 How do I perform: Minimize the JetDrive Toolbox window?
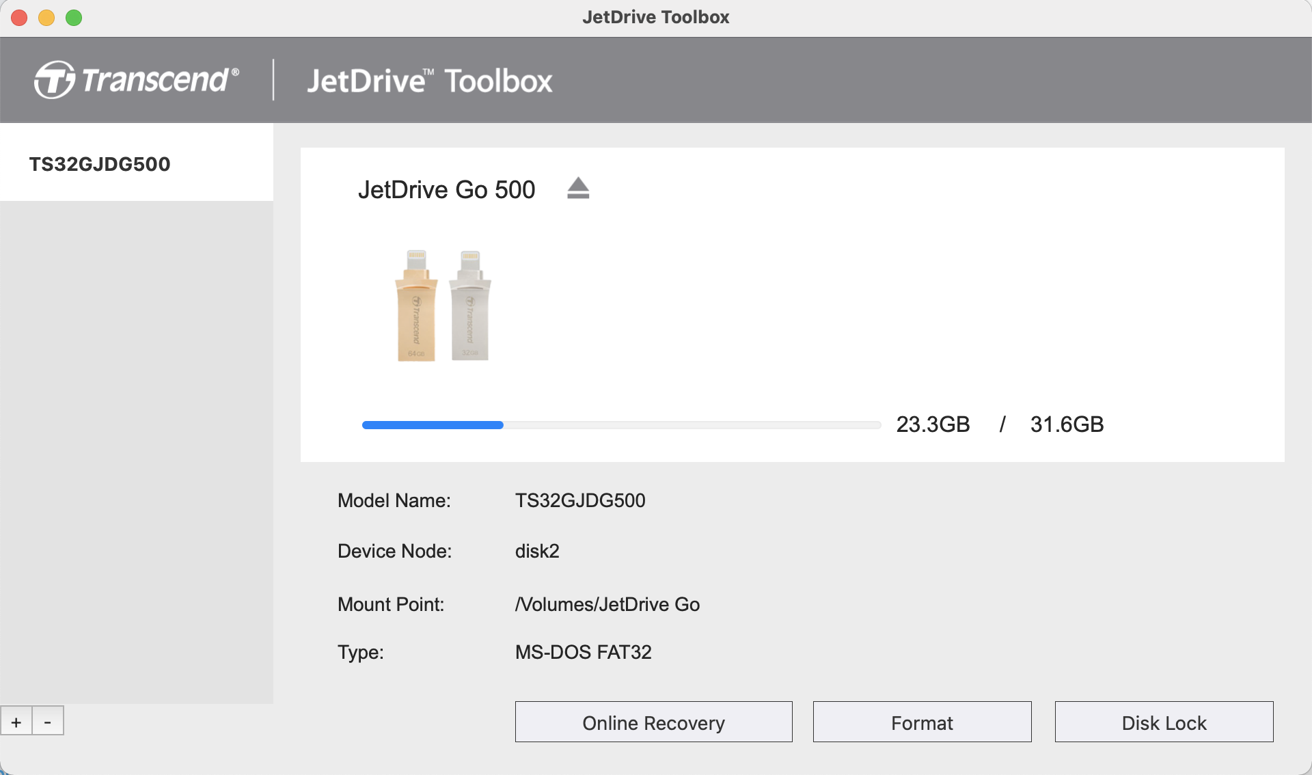click(46, 18)
